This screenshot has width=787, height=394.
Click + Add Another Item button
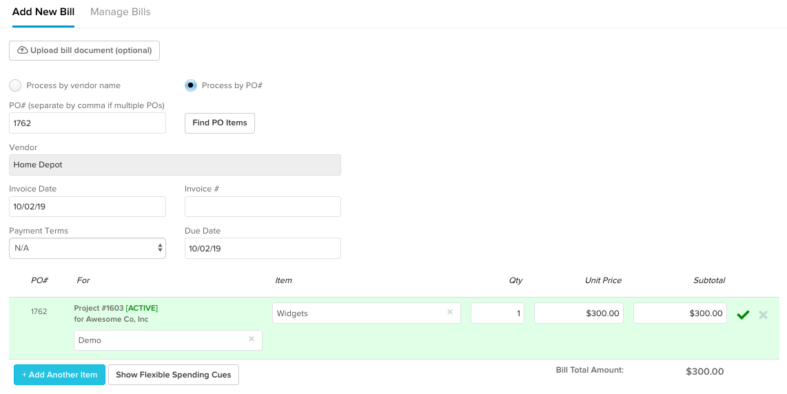60,375
